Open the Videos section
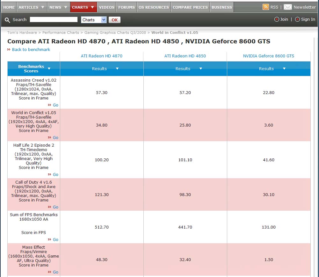Viewport: 319px width, 277px height. [107, 7]
